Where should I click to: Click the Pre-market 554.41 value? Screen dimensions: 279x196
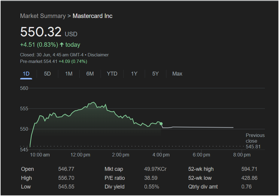pos(39,61)
